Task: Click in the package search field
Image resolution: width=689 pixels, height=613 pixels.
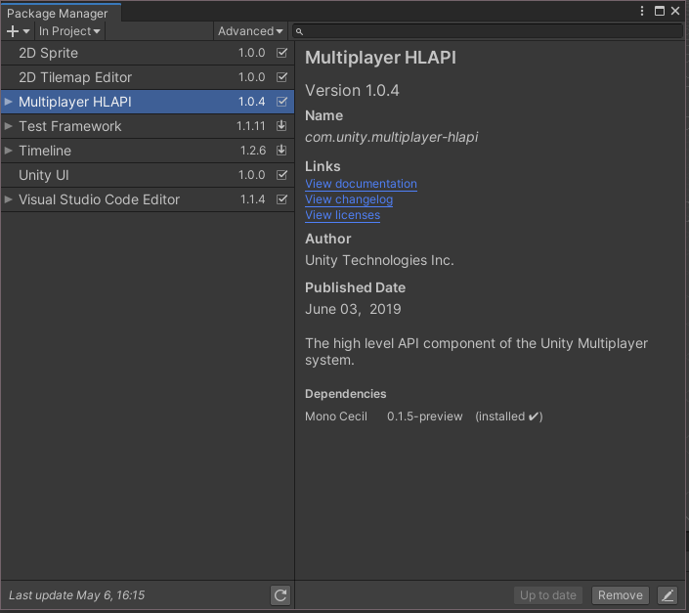Action: (488, 31)
